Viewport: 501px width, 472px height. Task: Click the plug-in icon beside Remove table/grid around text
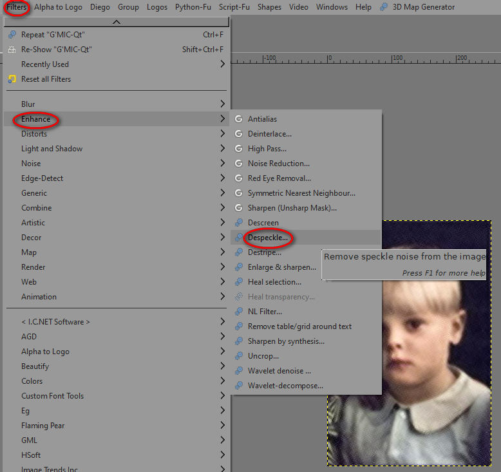tap(239, 326)
